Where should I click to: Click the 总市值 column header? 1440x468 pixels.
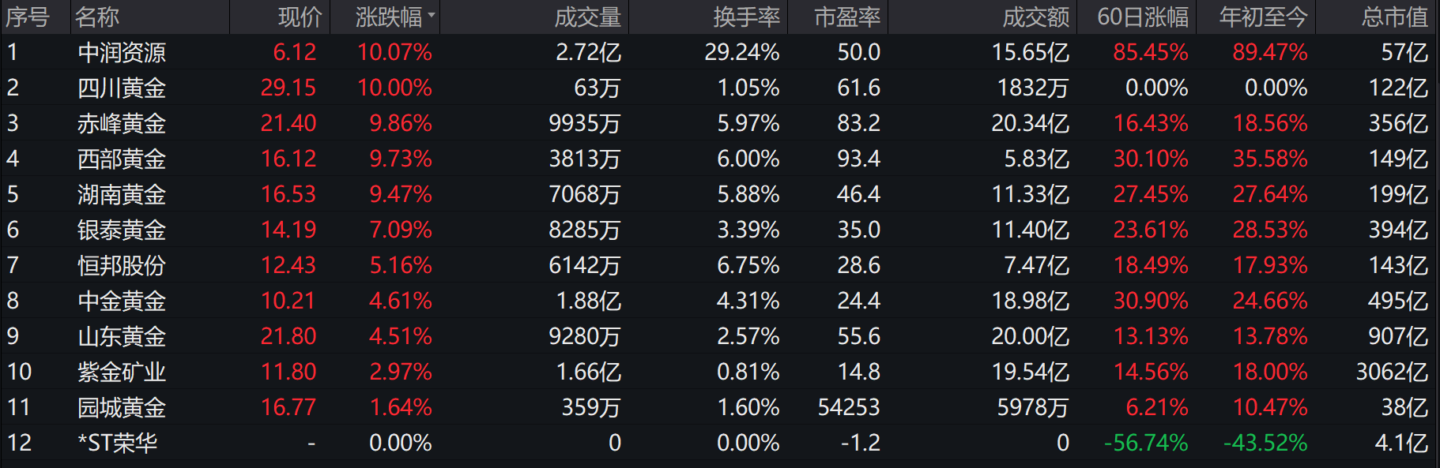[x=1394, y=17]
